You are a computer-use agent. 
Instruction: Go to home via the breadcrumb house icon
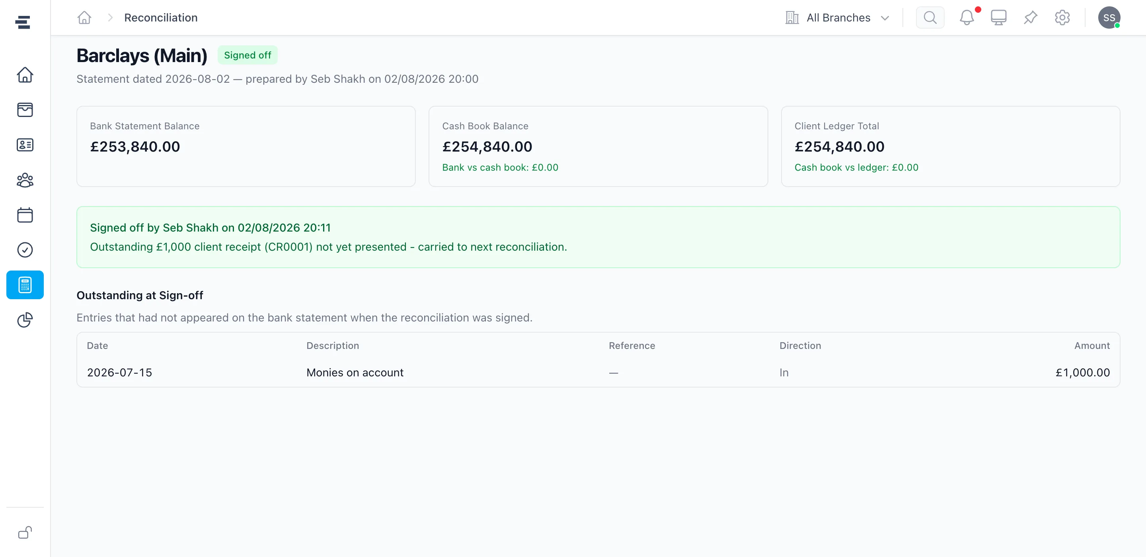pyautogui.click(x=84, y=18)
